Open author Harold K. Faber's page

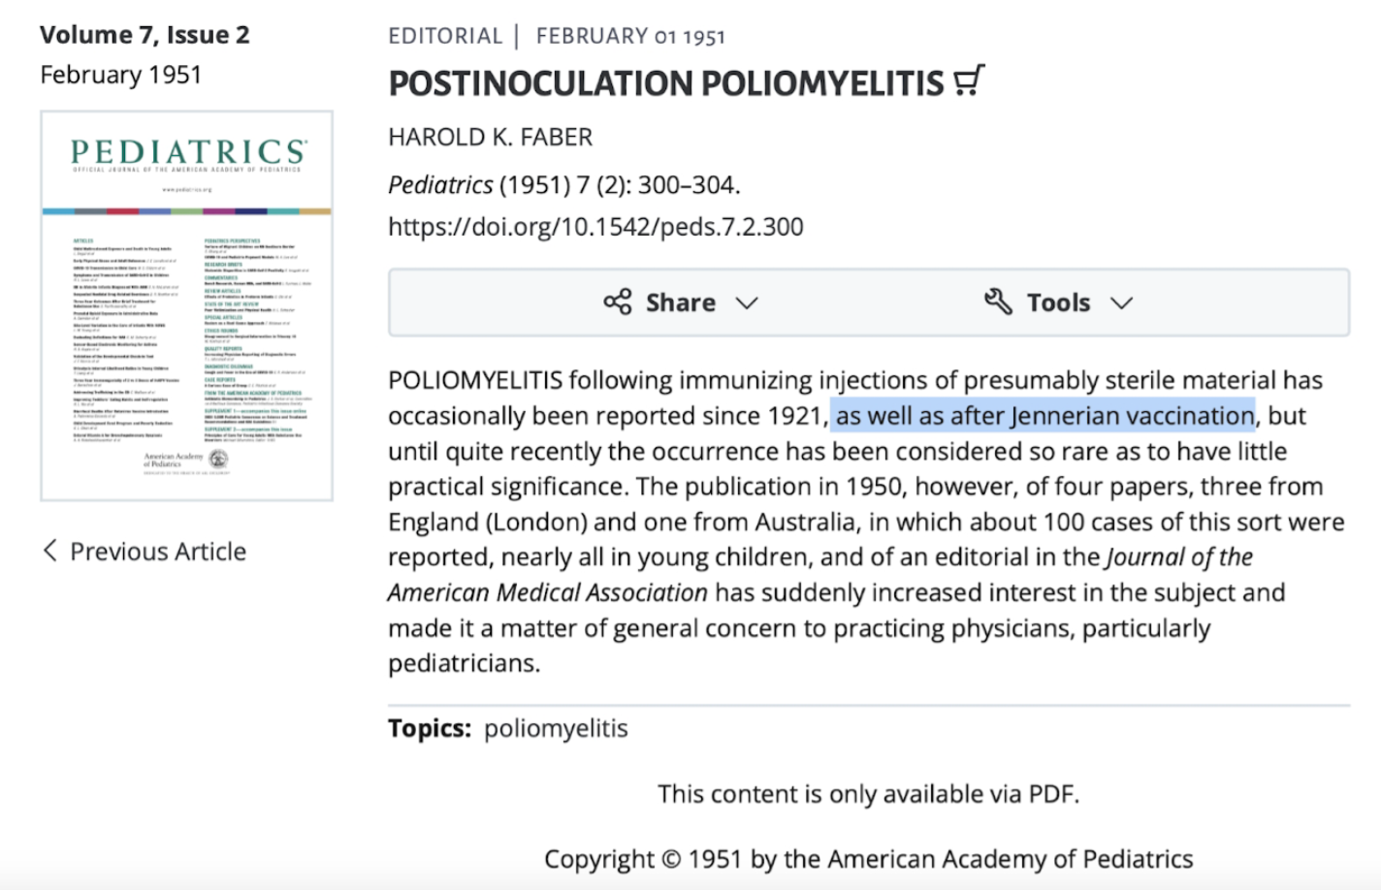(490, 137)
